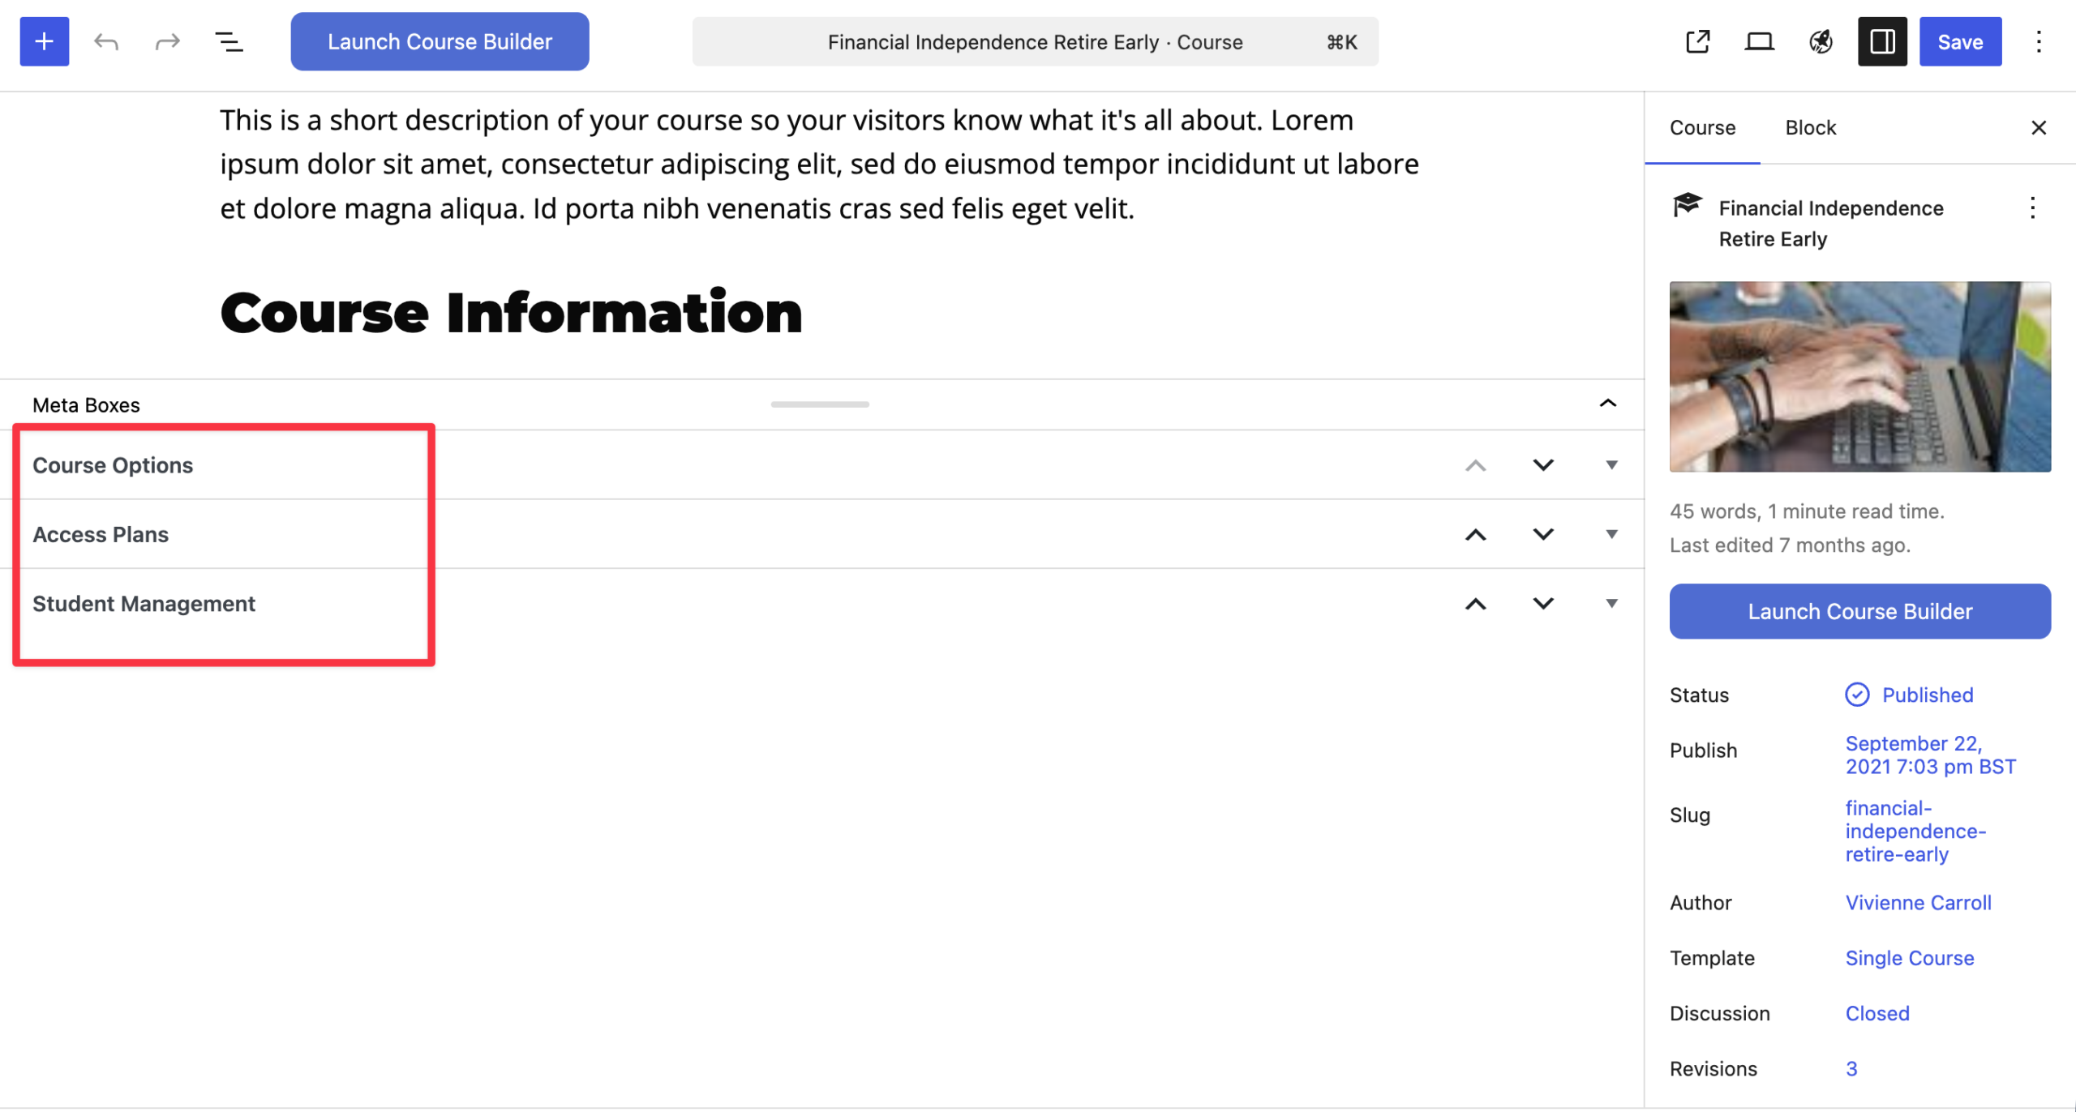Move Course Options panel up

[x=1476, y=465]
